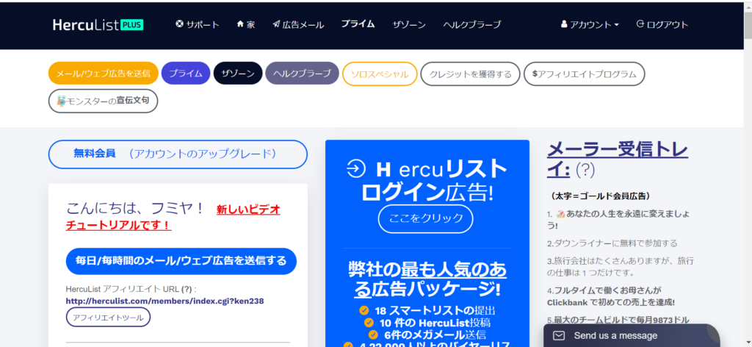Screen dimensions: 752x347
Task: Open ad ダウンライナーに無料で参加する
Action: tap(612, 243)
